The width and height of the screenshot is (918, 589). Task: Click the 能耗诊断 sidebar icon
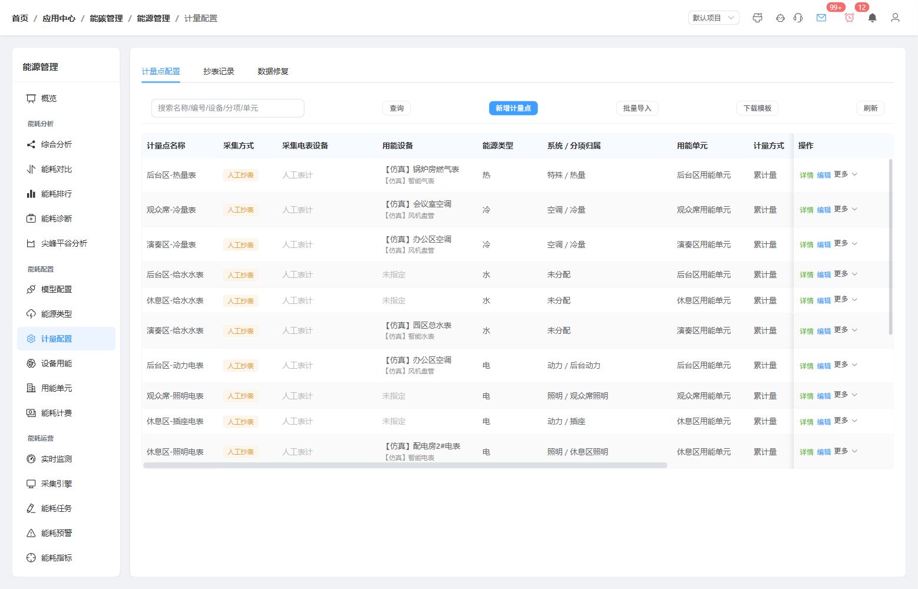31,219
